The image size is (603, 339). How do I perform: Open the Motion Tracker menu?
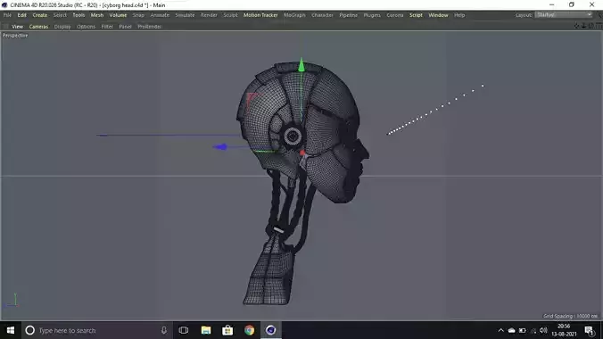[x=260, y=15]
